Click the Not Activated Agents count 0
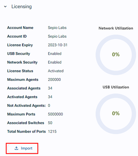138x156 pixels. tap(49, 106)
